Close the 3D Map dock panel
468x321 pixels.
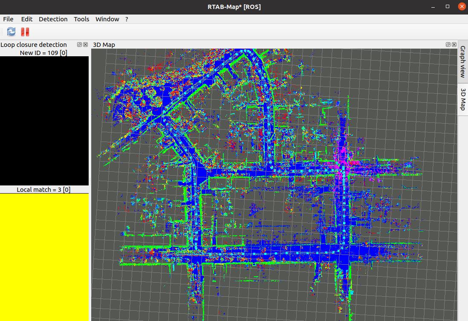tap(454, 45)
